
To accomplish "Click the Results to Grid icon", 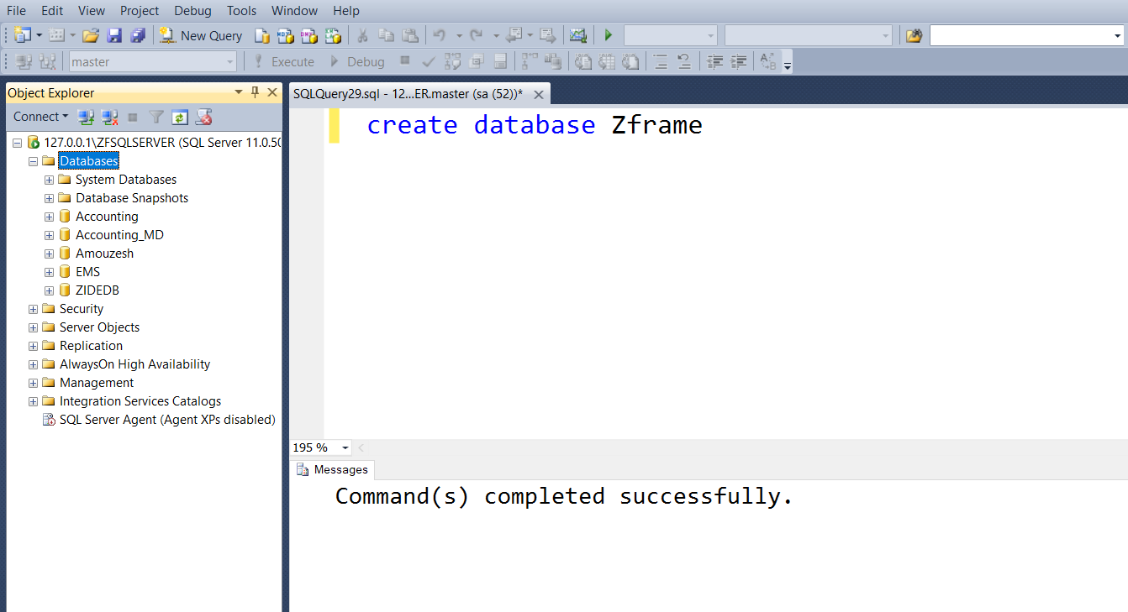I will [x=607, y=61].
